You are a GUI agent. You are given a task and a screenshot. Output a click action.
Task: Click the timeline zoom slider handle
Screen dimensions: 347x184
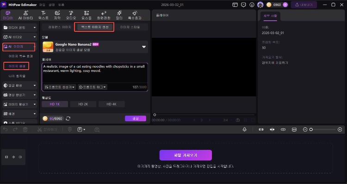311,130
